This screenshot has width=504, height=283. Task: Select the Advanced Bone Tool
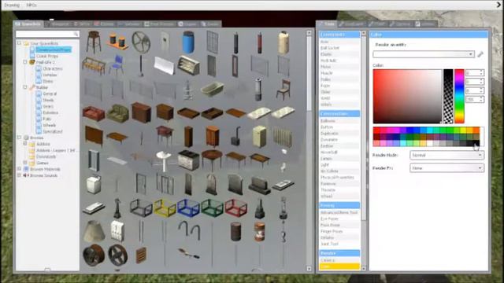[x=339, y=212]
